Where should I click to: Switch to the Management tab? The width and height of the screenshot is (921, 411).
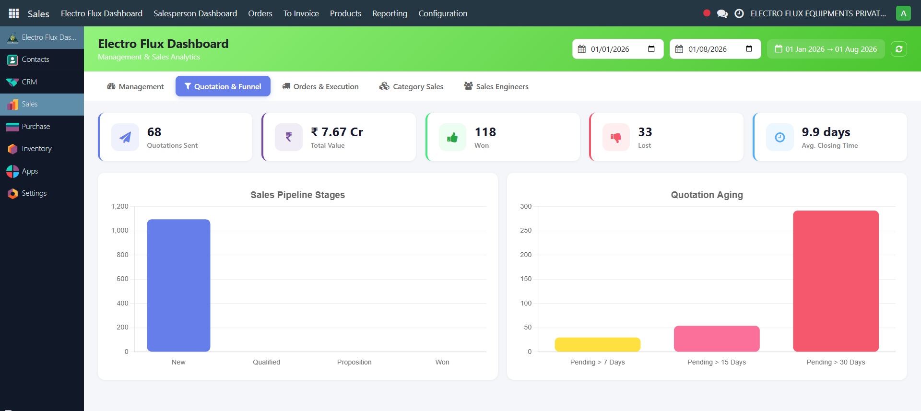136,86
